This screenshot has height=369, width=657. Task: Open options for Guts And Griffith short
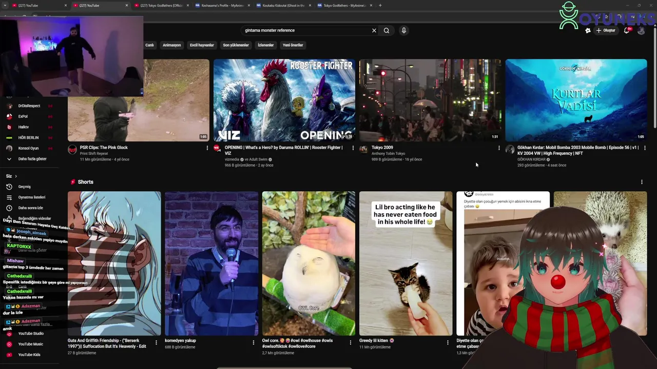tap(157, 342)
